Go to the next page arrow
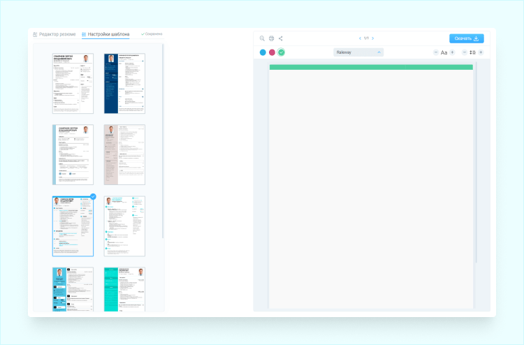 pyautogui.click(x=373, y=38)
